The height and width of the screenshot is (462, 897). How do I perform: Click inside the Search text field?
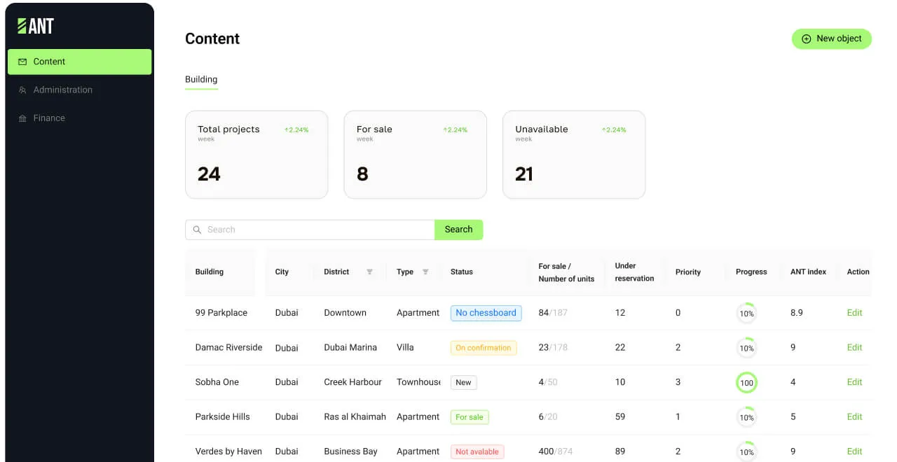pyautogui.click(x=315, y=230)
